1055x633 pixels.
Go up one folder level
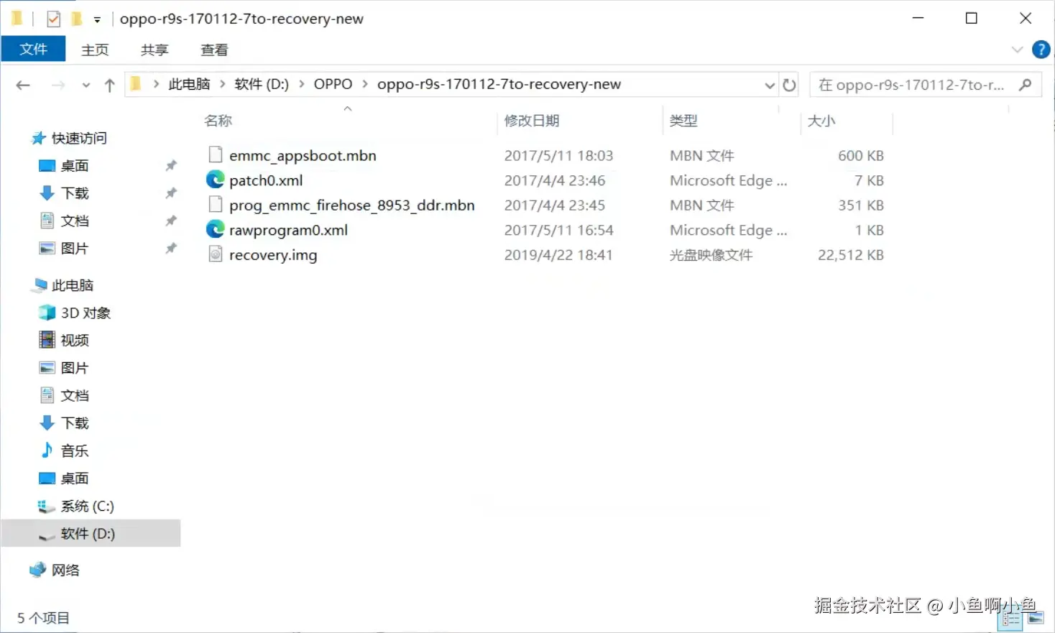pos(109,86)
